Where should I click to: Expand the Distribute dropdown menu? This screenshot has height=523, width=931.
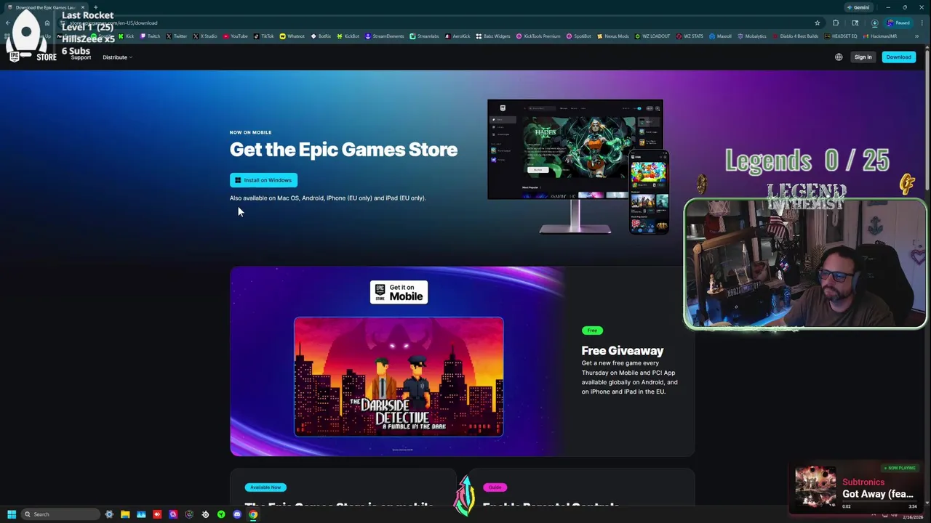(117, 57)
